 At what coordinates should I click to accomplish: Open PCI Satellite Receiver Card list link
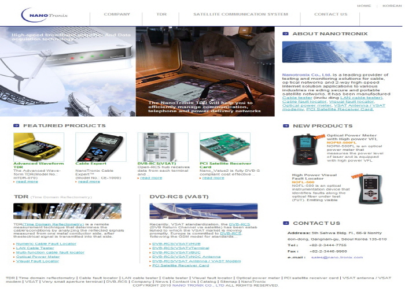tap(181, 265)
